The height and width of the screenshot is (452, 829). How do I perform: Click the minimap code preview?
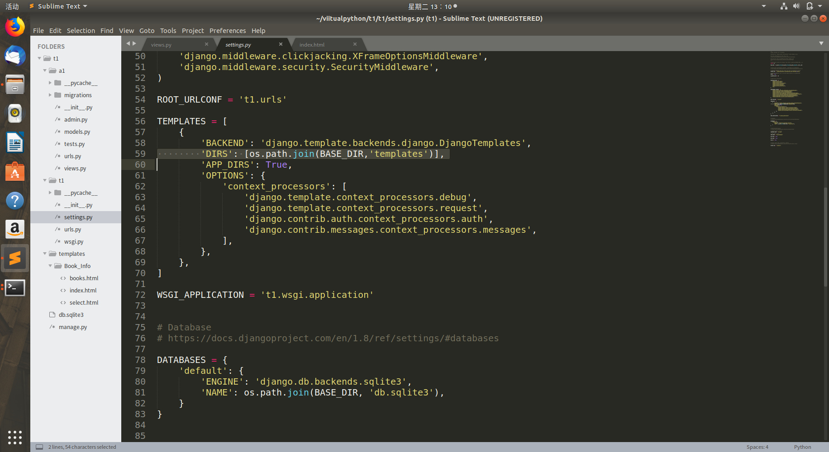786,99
